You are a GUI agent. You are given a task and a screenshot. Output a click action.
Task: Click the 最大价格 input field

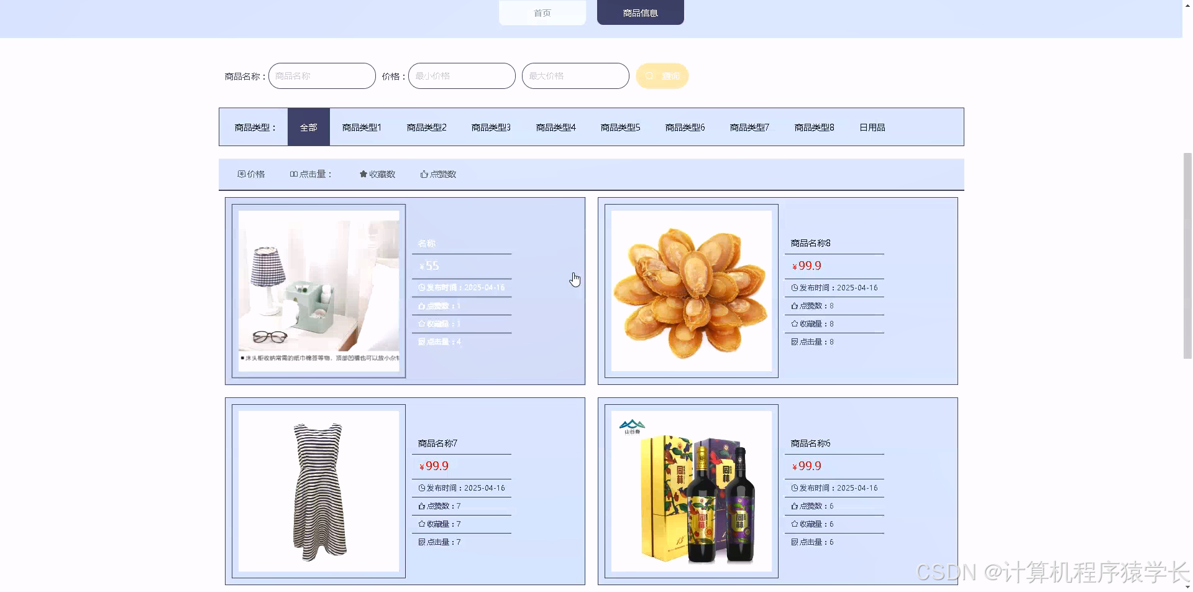(x=575, y=76)
